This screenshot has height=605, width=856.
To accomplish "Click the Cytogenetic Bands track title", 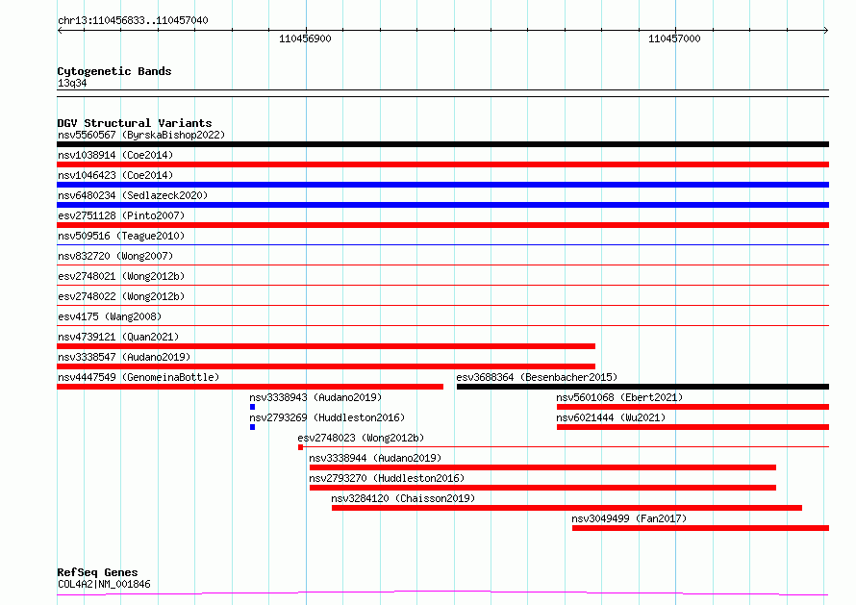I will click(114, 71).
